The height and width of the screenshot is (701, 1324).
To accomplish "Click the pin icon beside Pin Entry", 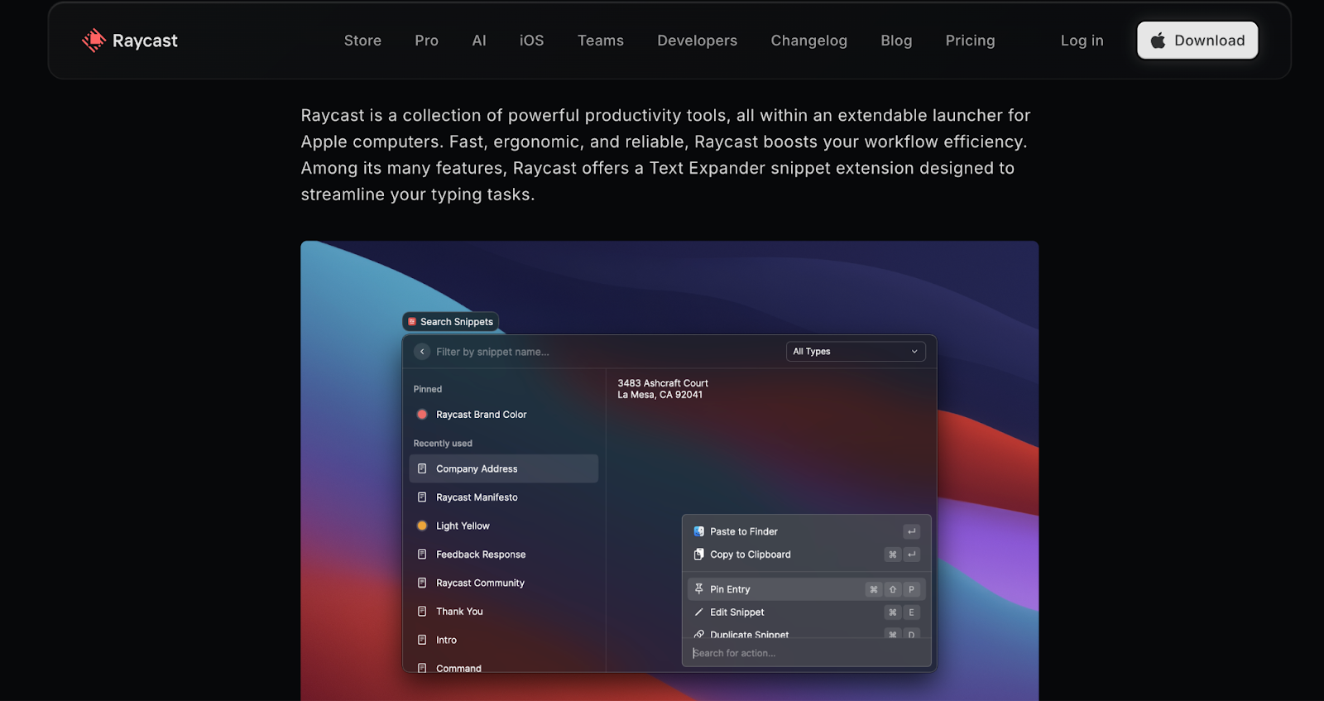I will 699,589.
